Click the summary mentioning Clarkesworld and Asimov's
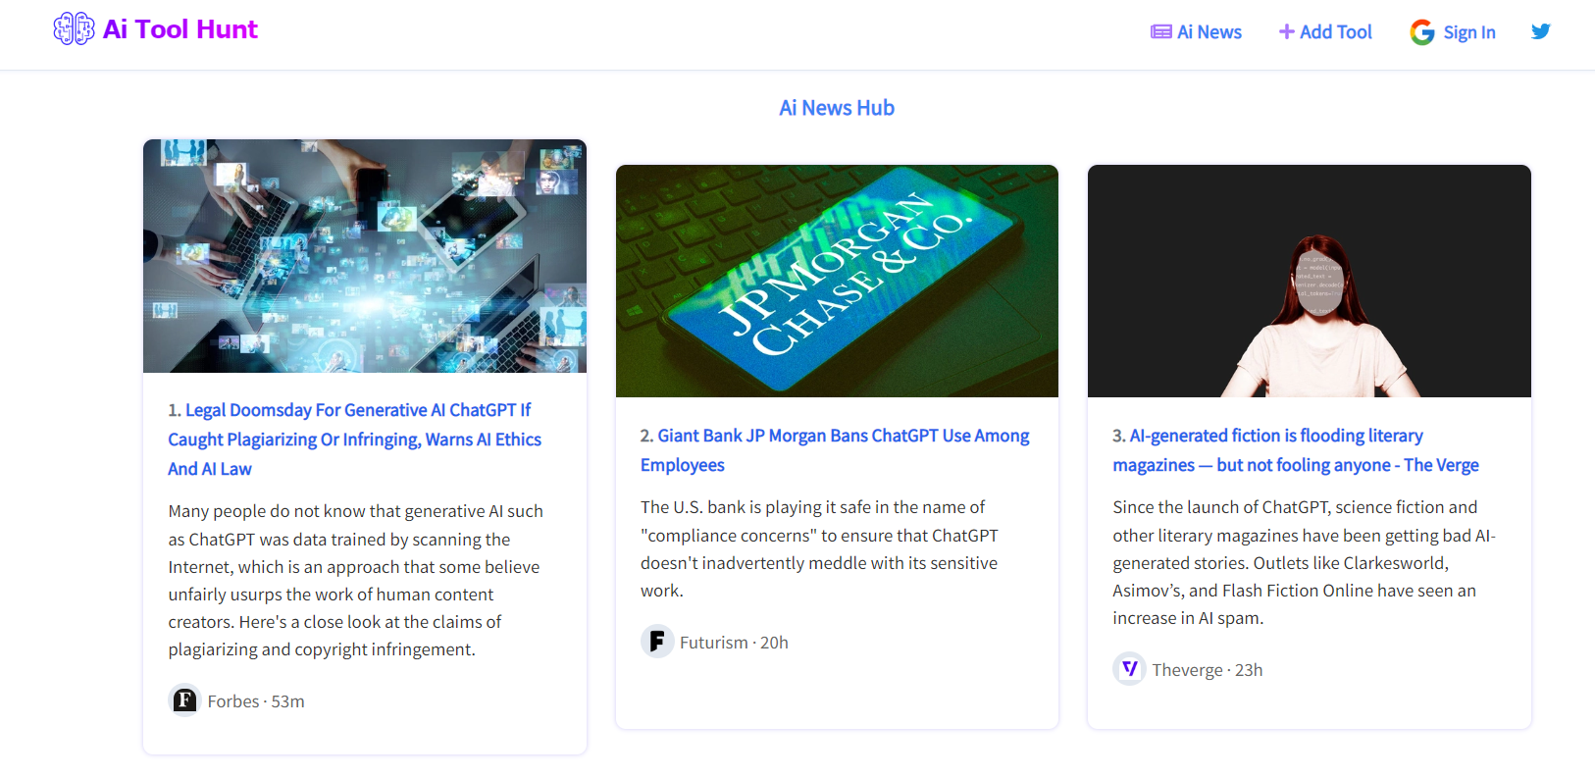This screenshot has height=777, width=1595. point(1305,562)
